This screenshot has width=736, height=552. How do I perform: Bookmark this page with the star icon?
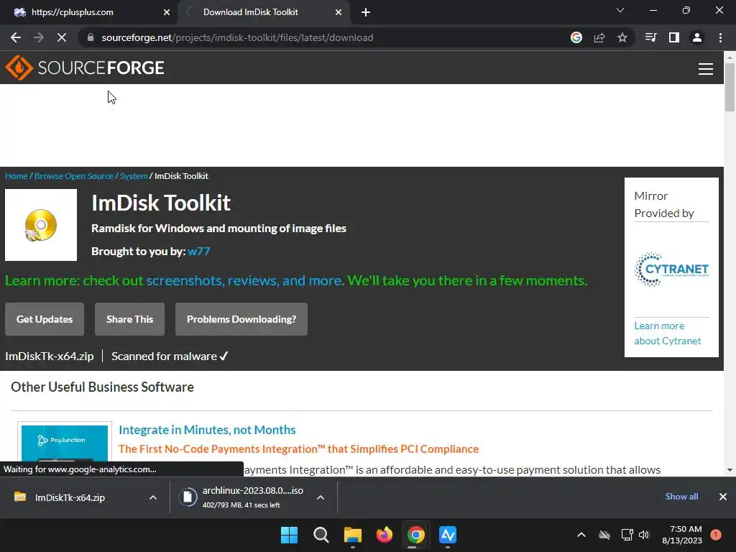(622, 37)
